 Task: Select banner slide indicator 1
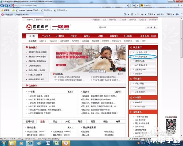[x=111, y=69]
